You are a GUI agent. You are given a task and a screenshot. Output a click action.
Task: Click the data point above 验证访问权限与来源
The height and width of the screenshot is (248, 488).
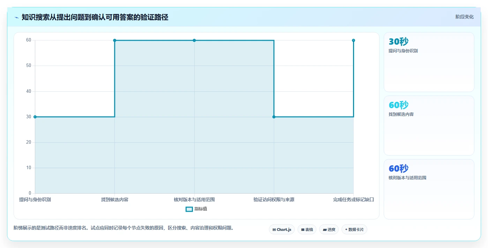tap(274, 117)
